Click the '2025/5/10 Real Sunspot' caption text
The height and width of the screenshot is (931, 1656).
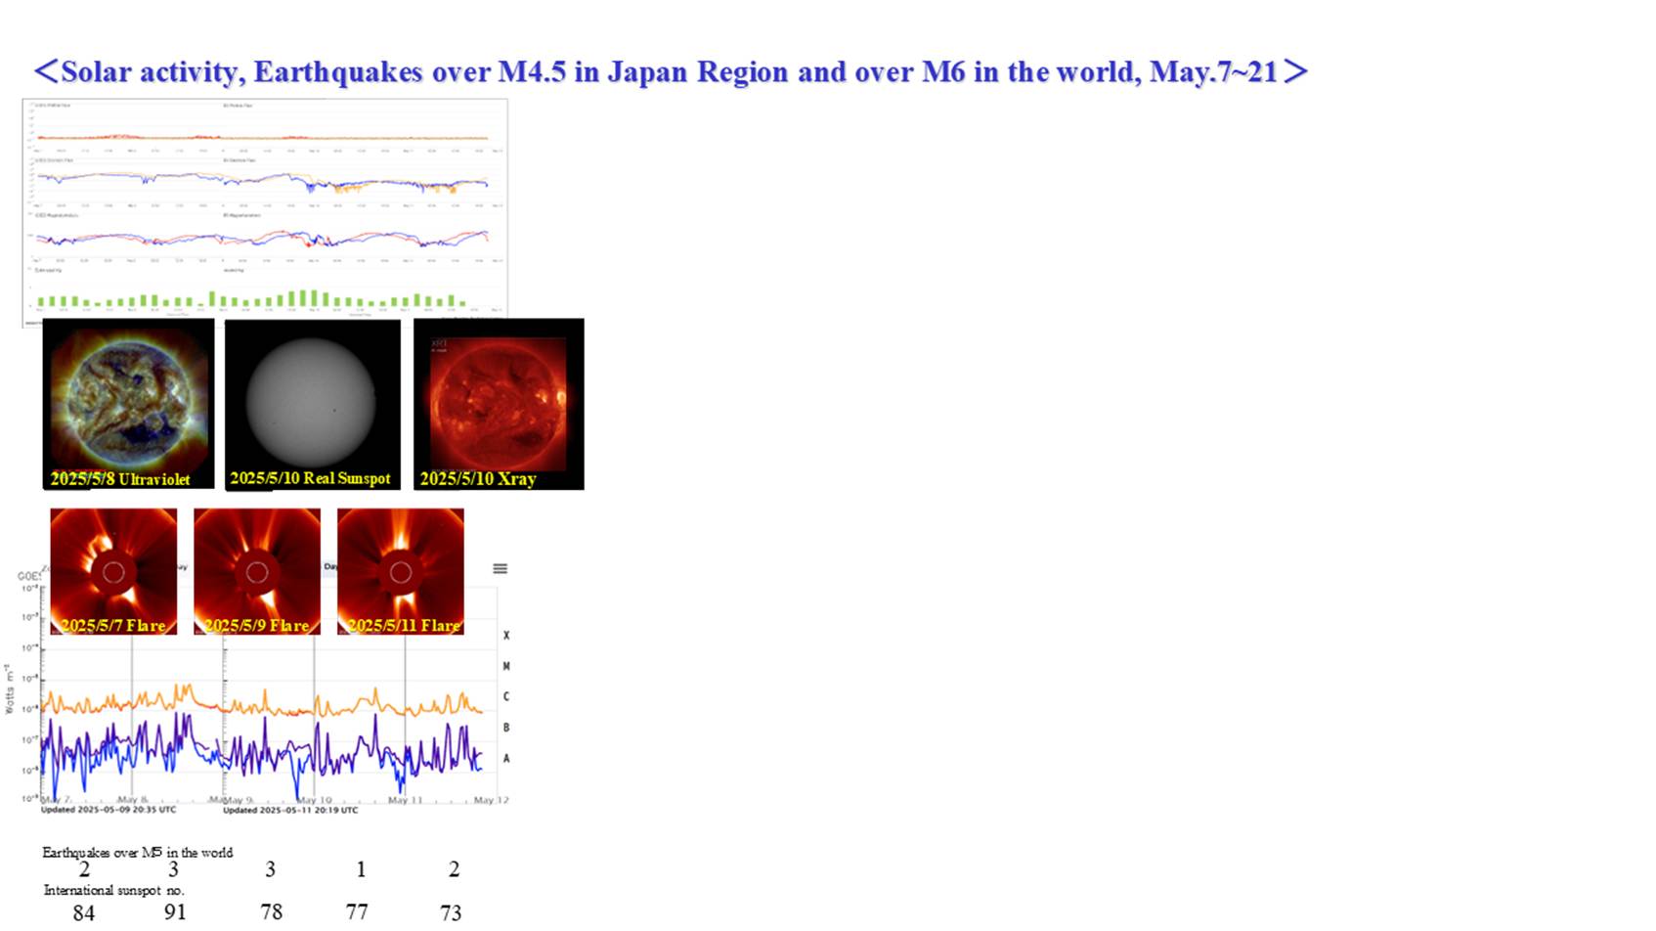(x=310, y=478)
